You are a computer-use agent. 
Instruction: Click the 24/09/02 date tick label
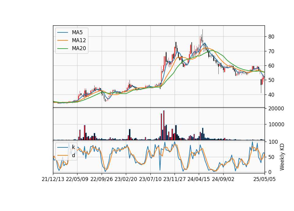tap(223, 180)
